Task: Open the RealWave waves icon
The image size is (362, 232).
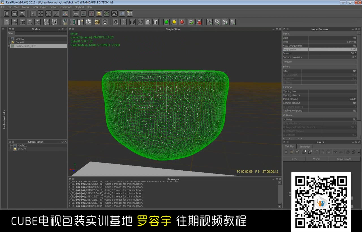Action: click(122, 14)
